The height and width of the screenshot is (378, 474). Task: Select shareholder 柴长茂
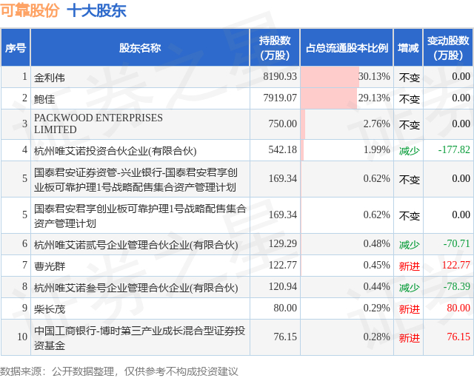pos(50,308)
